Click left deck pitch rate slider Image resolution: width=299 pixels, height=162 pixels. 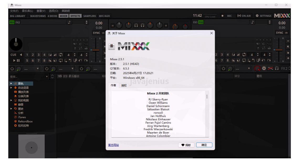point(95,50)
